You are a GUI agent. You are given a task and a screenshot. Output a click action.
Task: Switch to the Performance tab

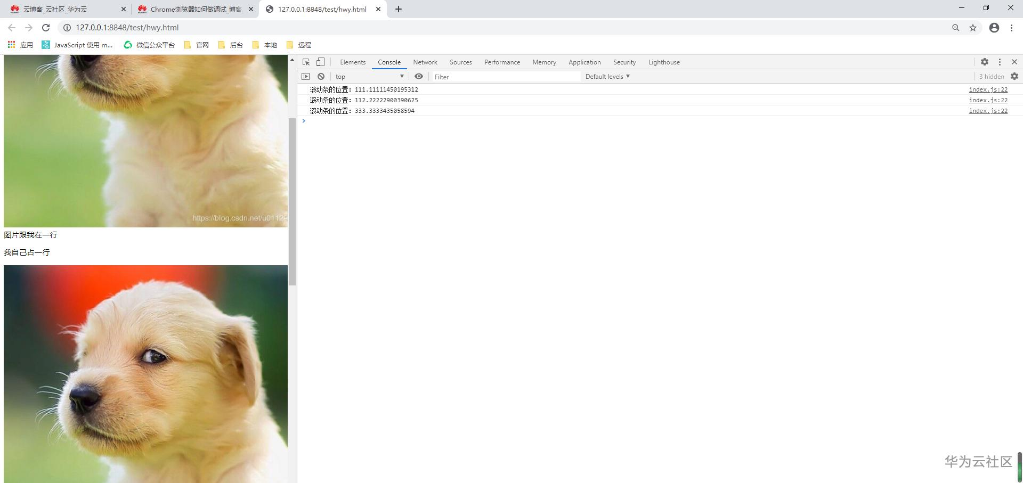[502, 62]
